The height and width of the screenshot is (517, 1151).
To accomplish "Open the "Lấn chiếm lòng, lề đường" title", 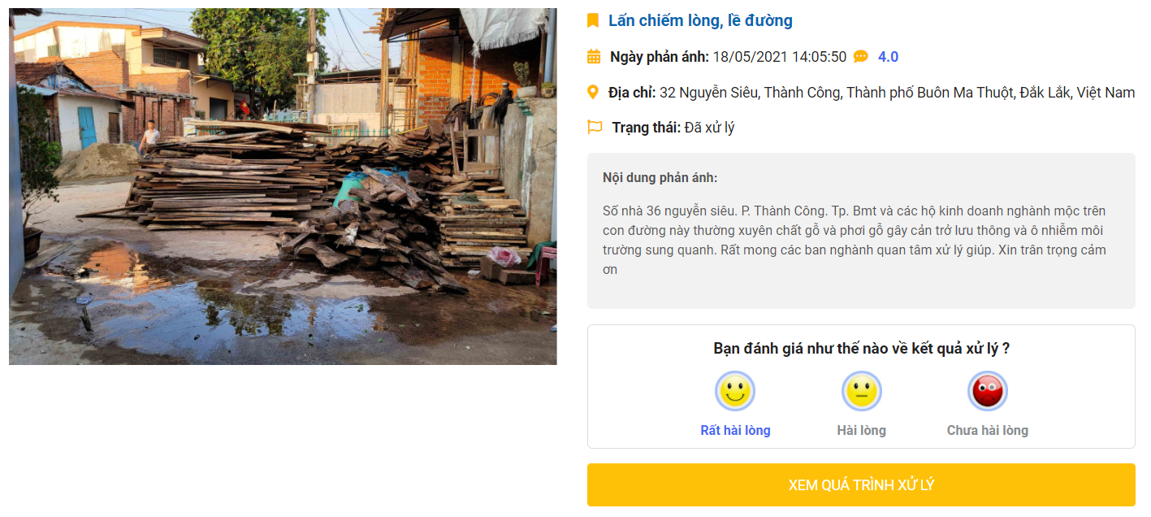I will pyautogui.click(x=700, y=20).
